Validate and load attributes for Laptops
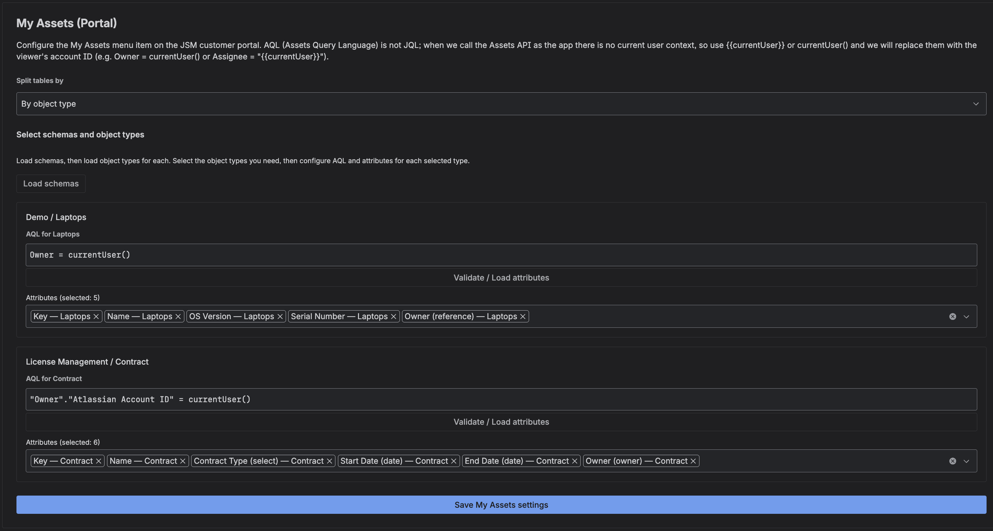993x531 pixels. pyautogui.click(x=501, y=277)
